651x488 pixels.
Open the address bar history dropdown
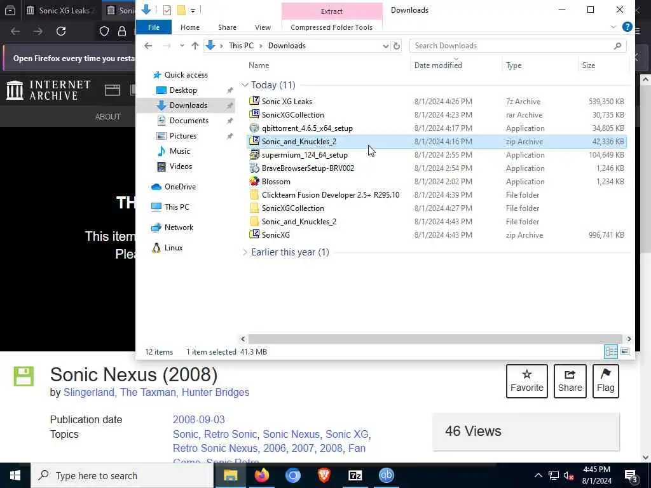(x=385, y=46)
